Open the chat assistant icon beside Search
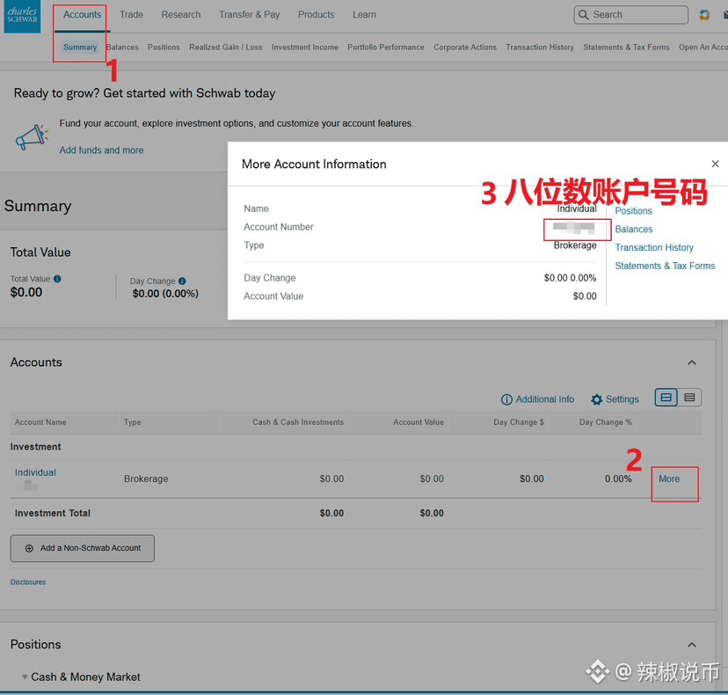Viewport: 728px width, 695px height. (x=704, y=15)
